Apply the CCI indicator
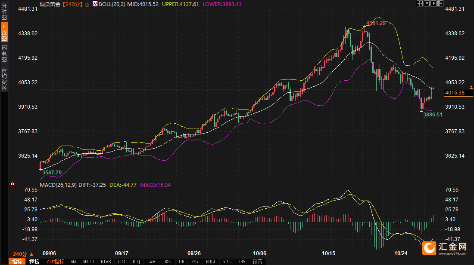The height and width of the screenshot is (265, 474). (122, 262)
